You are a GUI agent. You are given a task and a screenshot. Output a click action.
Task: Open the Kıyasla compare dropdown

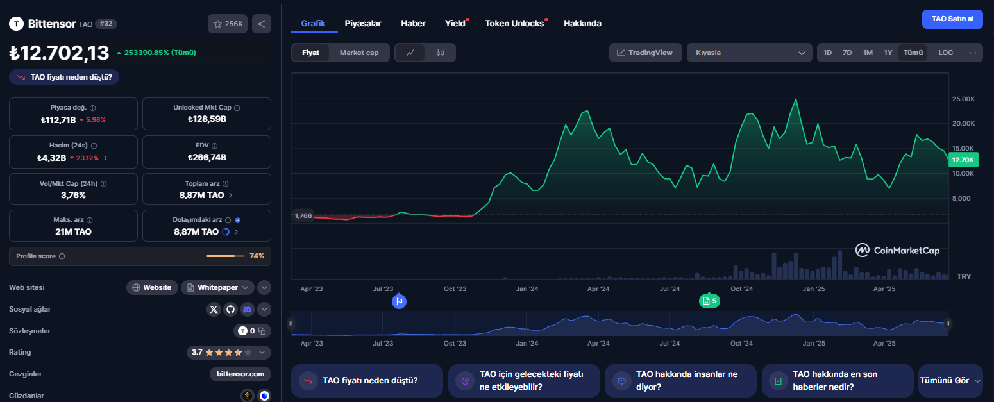point(750,53)
